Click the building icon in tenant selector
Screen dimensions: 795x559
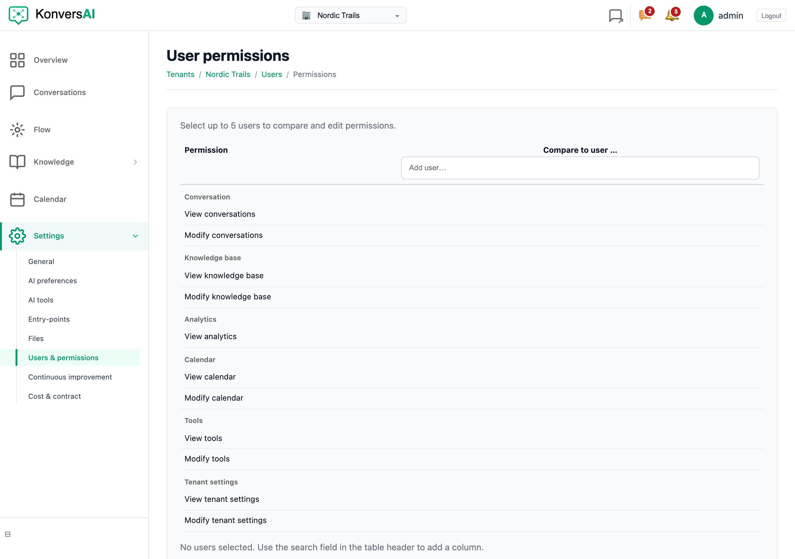pos(306,16)
